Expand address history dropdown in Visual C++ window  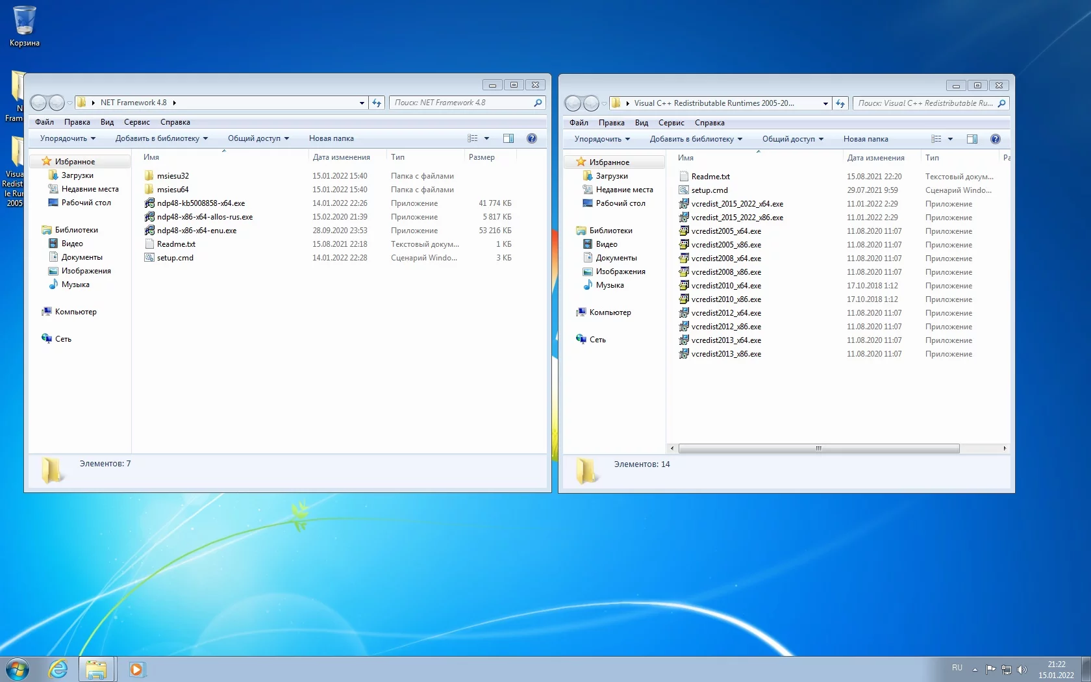point(825,103)
